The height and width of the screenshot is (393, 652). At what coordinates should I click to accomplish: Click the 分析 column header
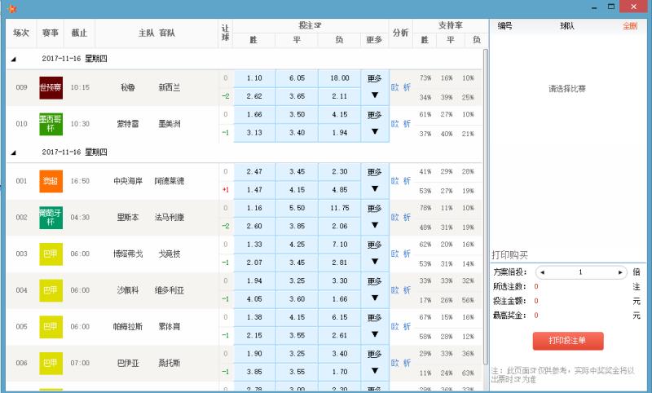coord(401,33)
